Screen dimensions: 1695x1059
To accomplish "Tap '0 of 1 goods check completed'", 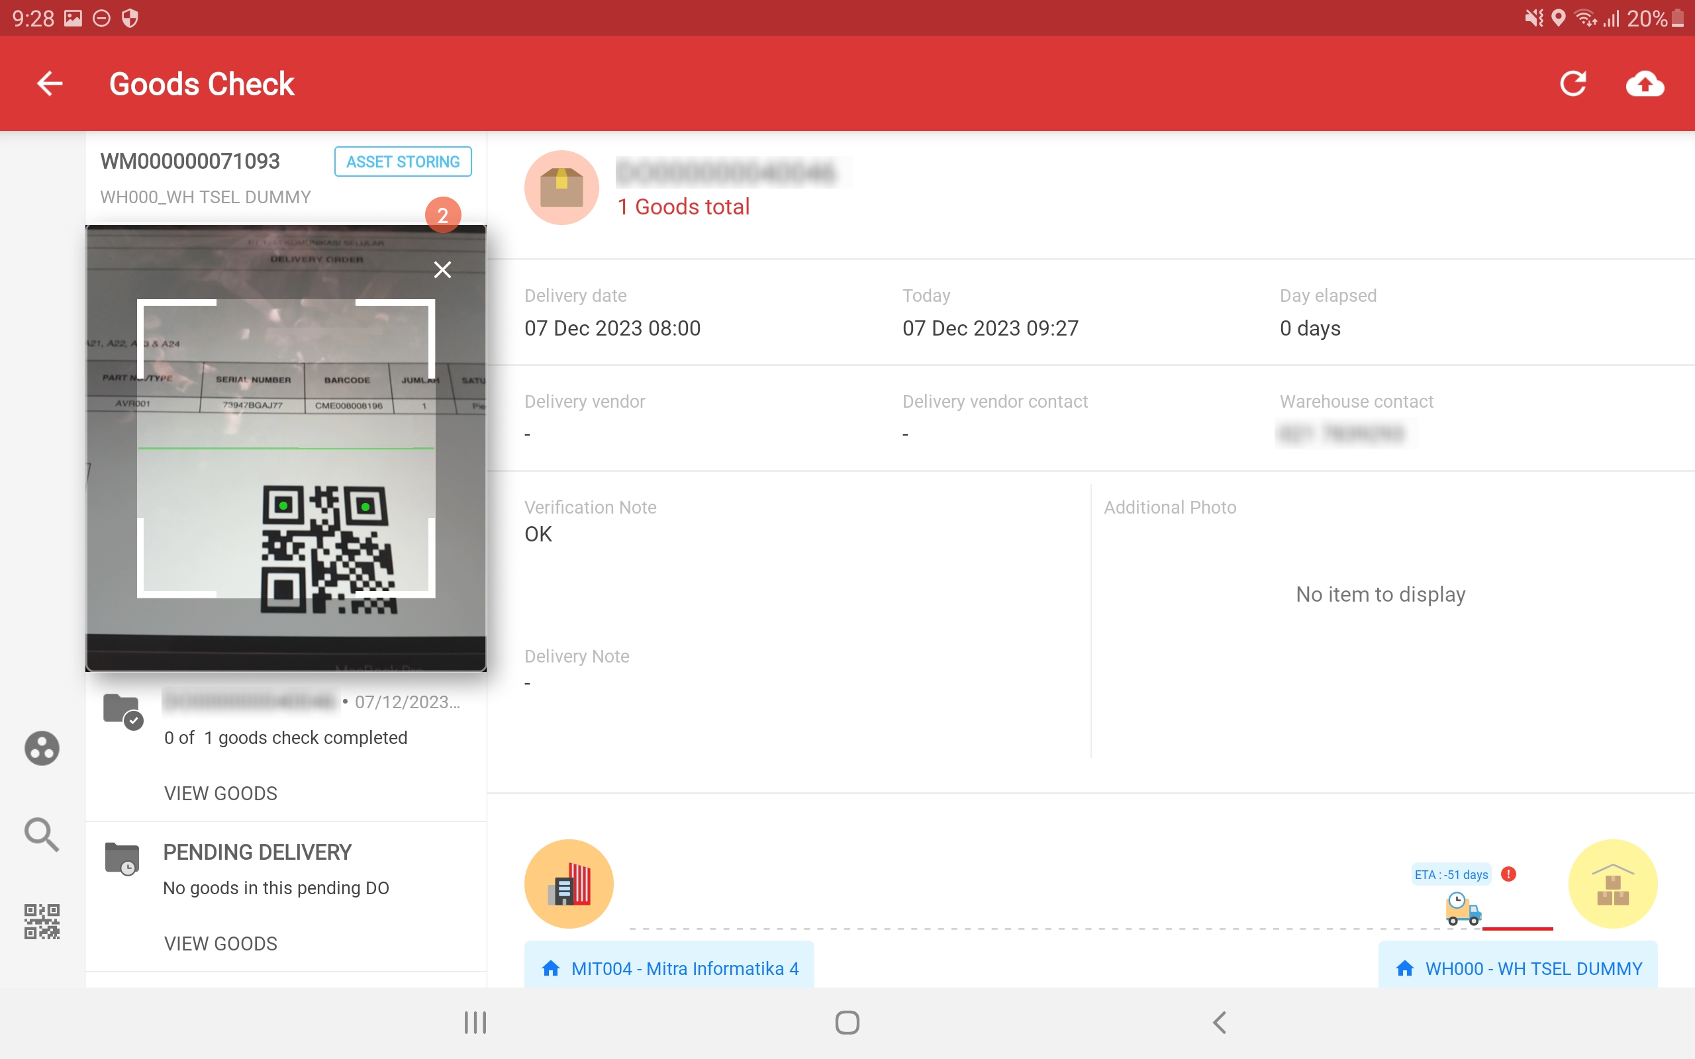I will pyautogui.click(x=286, y=737).
